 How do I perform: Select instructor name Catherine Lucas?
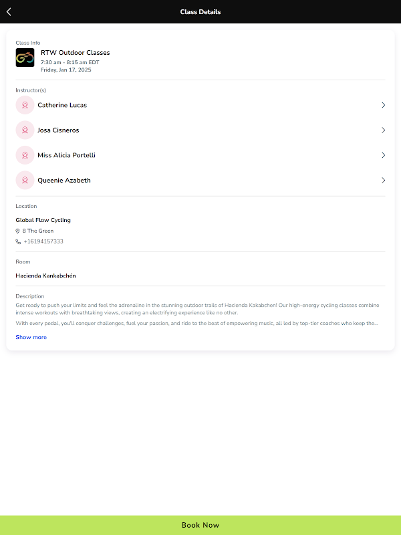click(x=62, y=105)
